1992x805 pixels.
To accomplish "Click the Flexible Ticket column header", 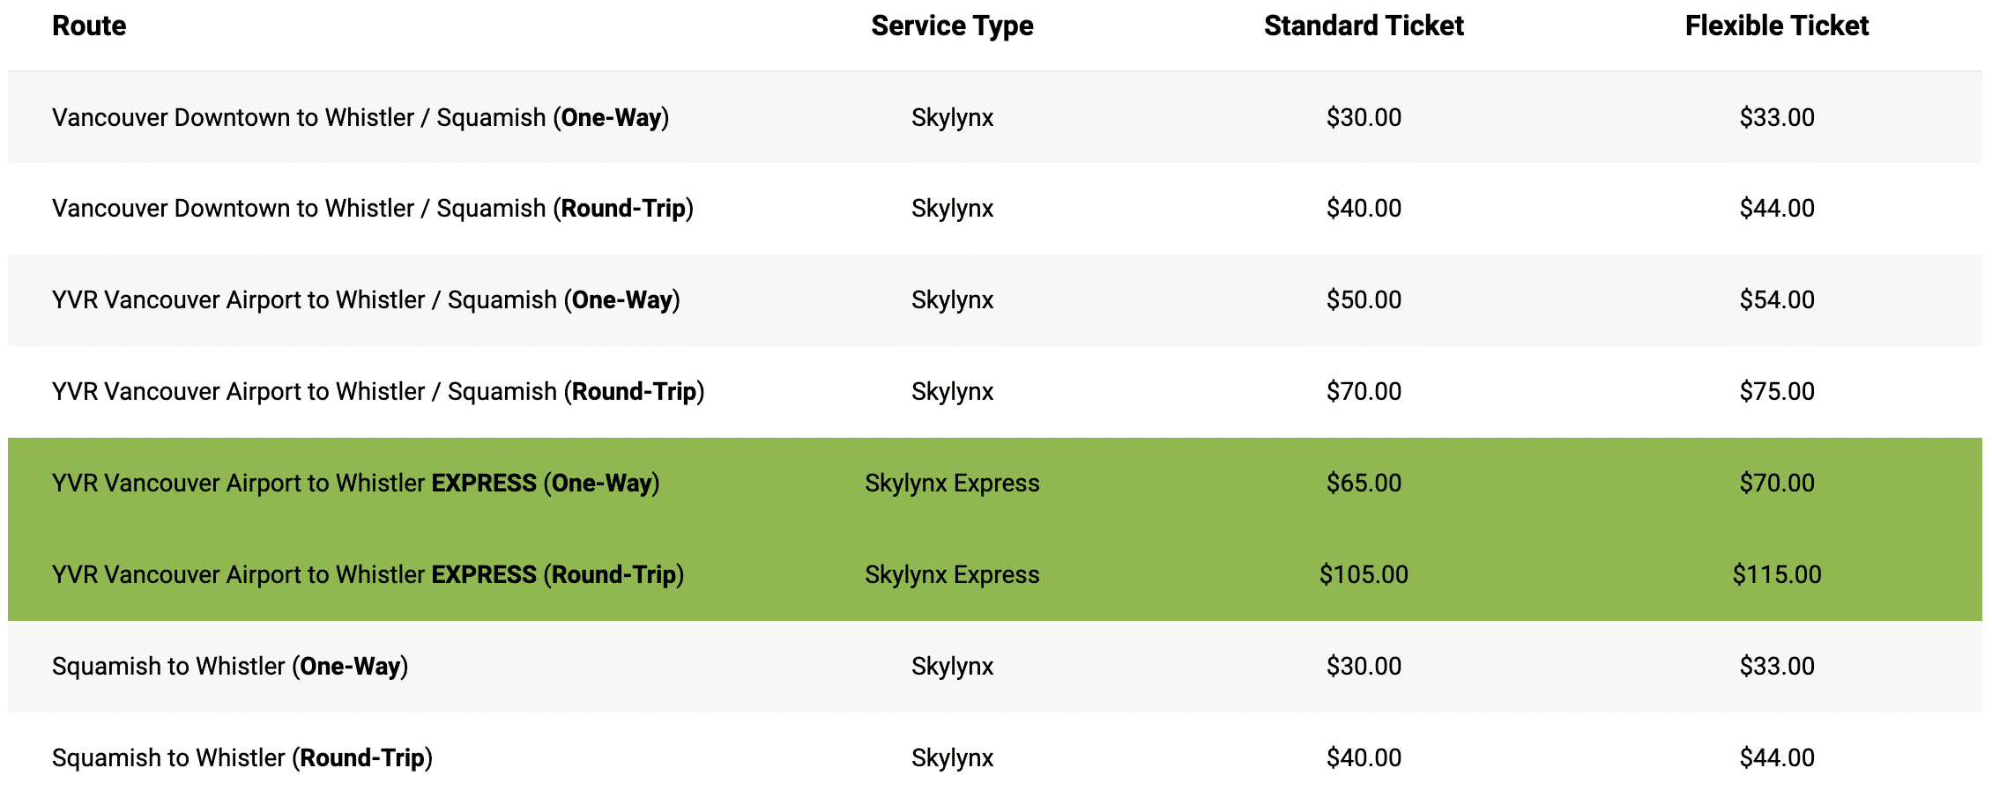I will (1777, 26).
